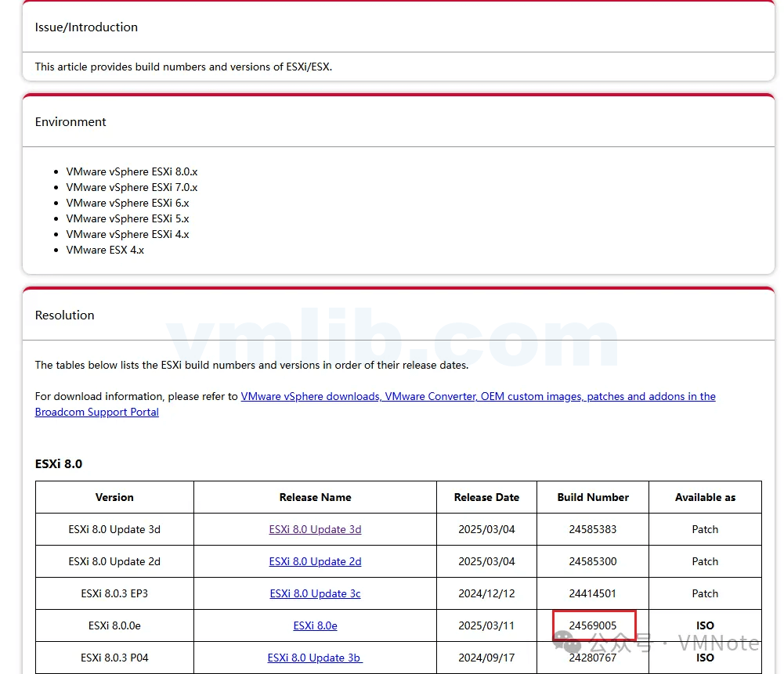Screen dimensions: 784x674
Task: Click the Environment section heading
Action: tap(70, 122)
